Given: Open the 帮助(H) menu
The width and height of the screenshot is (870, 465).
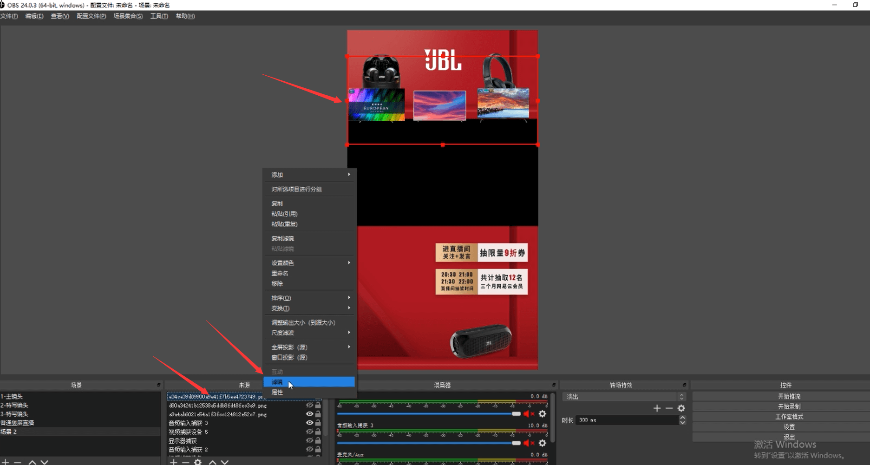Looking at the screenshot, I should coord(185,16).
